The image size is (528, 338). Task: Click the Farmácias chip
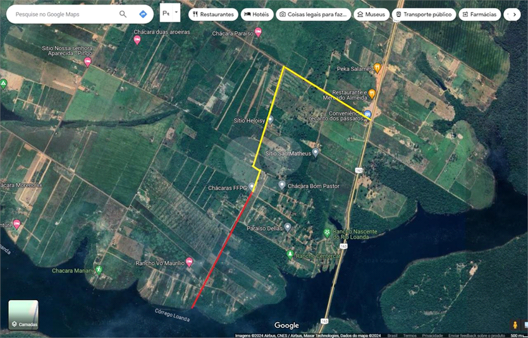pyautogui.click(x=479, y=14)
